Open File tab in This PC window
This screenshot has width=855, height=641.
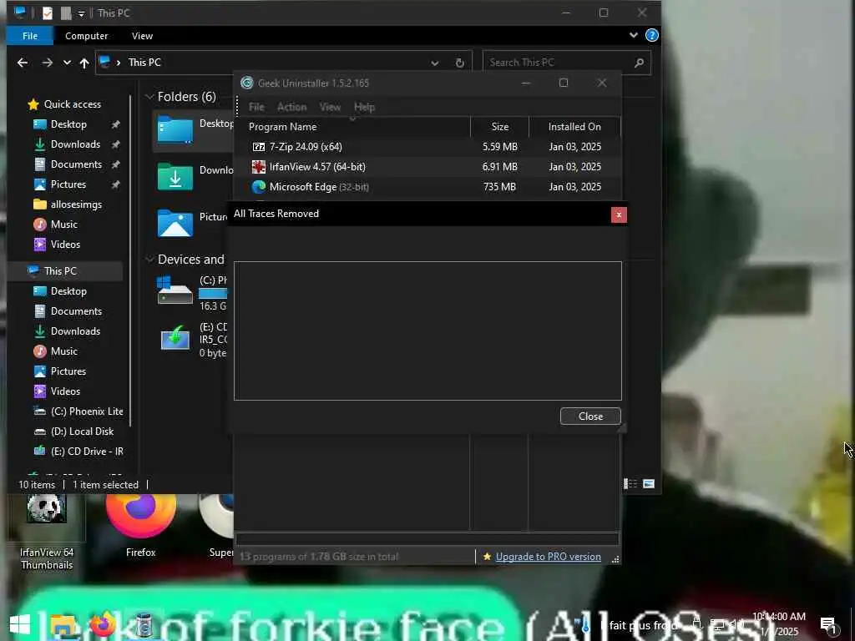point(30,35)
